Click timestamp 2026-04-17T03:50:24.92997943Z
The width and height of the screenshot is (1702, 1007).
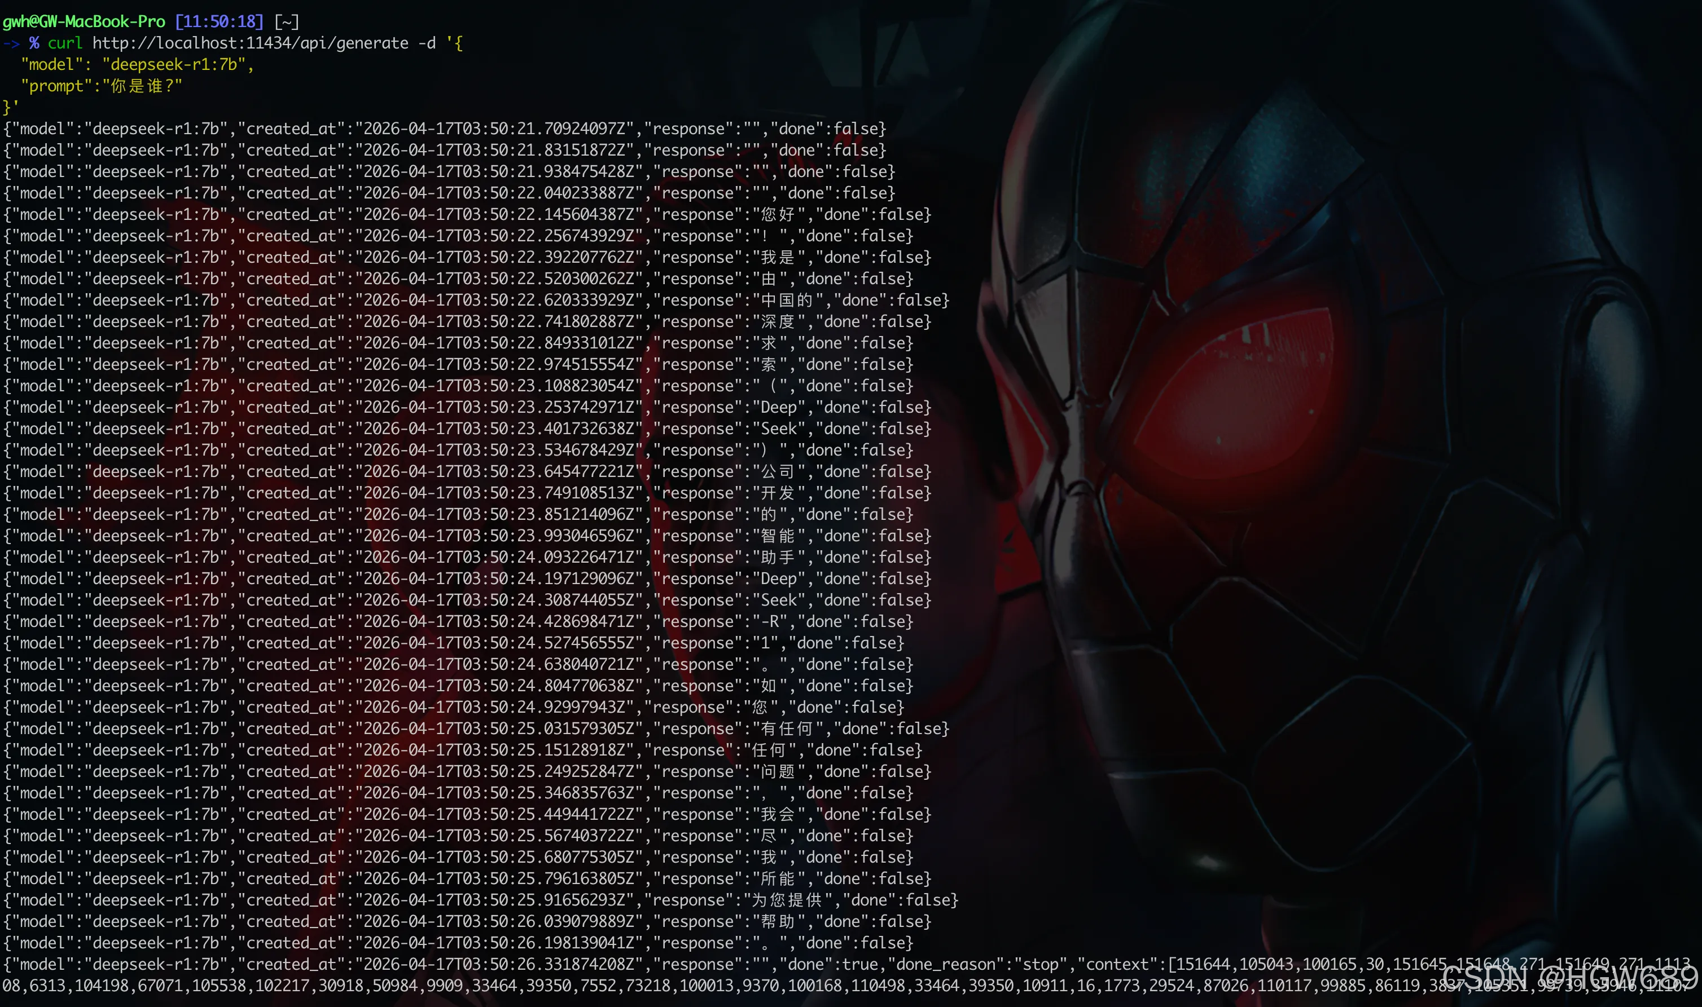coord(494,708)
